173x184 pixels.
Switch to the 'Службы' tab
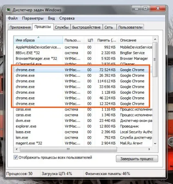pyautogui.click(x=62, y=27)
